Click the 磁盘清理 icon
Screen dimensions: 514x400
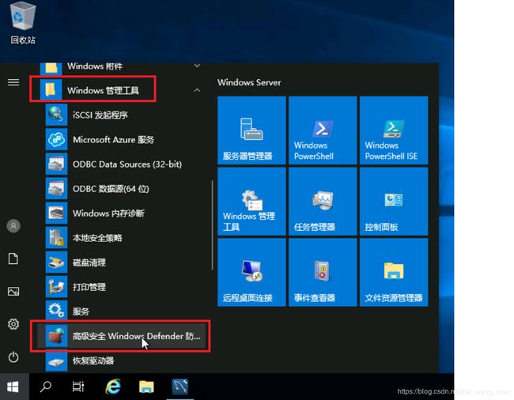tap(56, 262)
